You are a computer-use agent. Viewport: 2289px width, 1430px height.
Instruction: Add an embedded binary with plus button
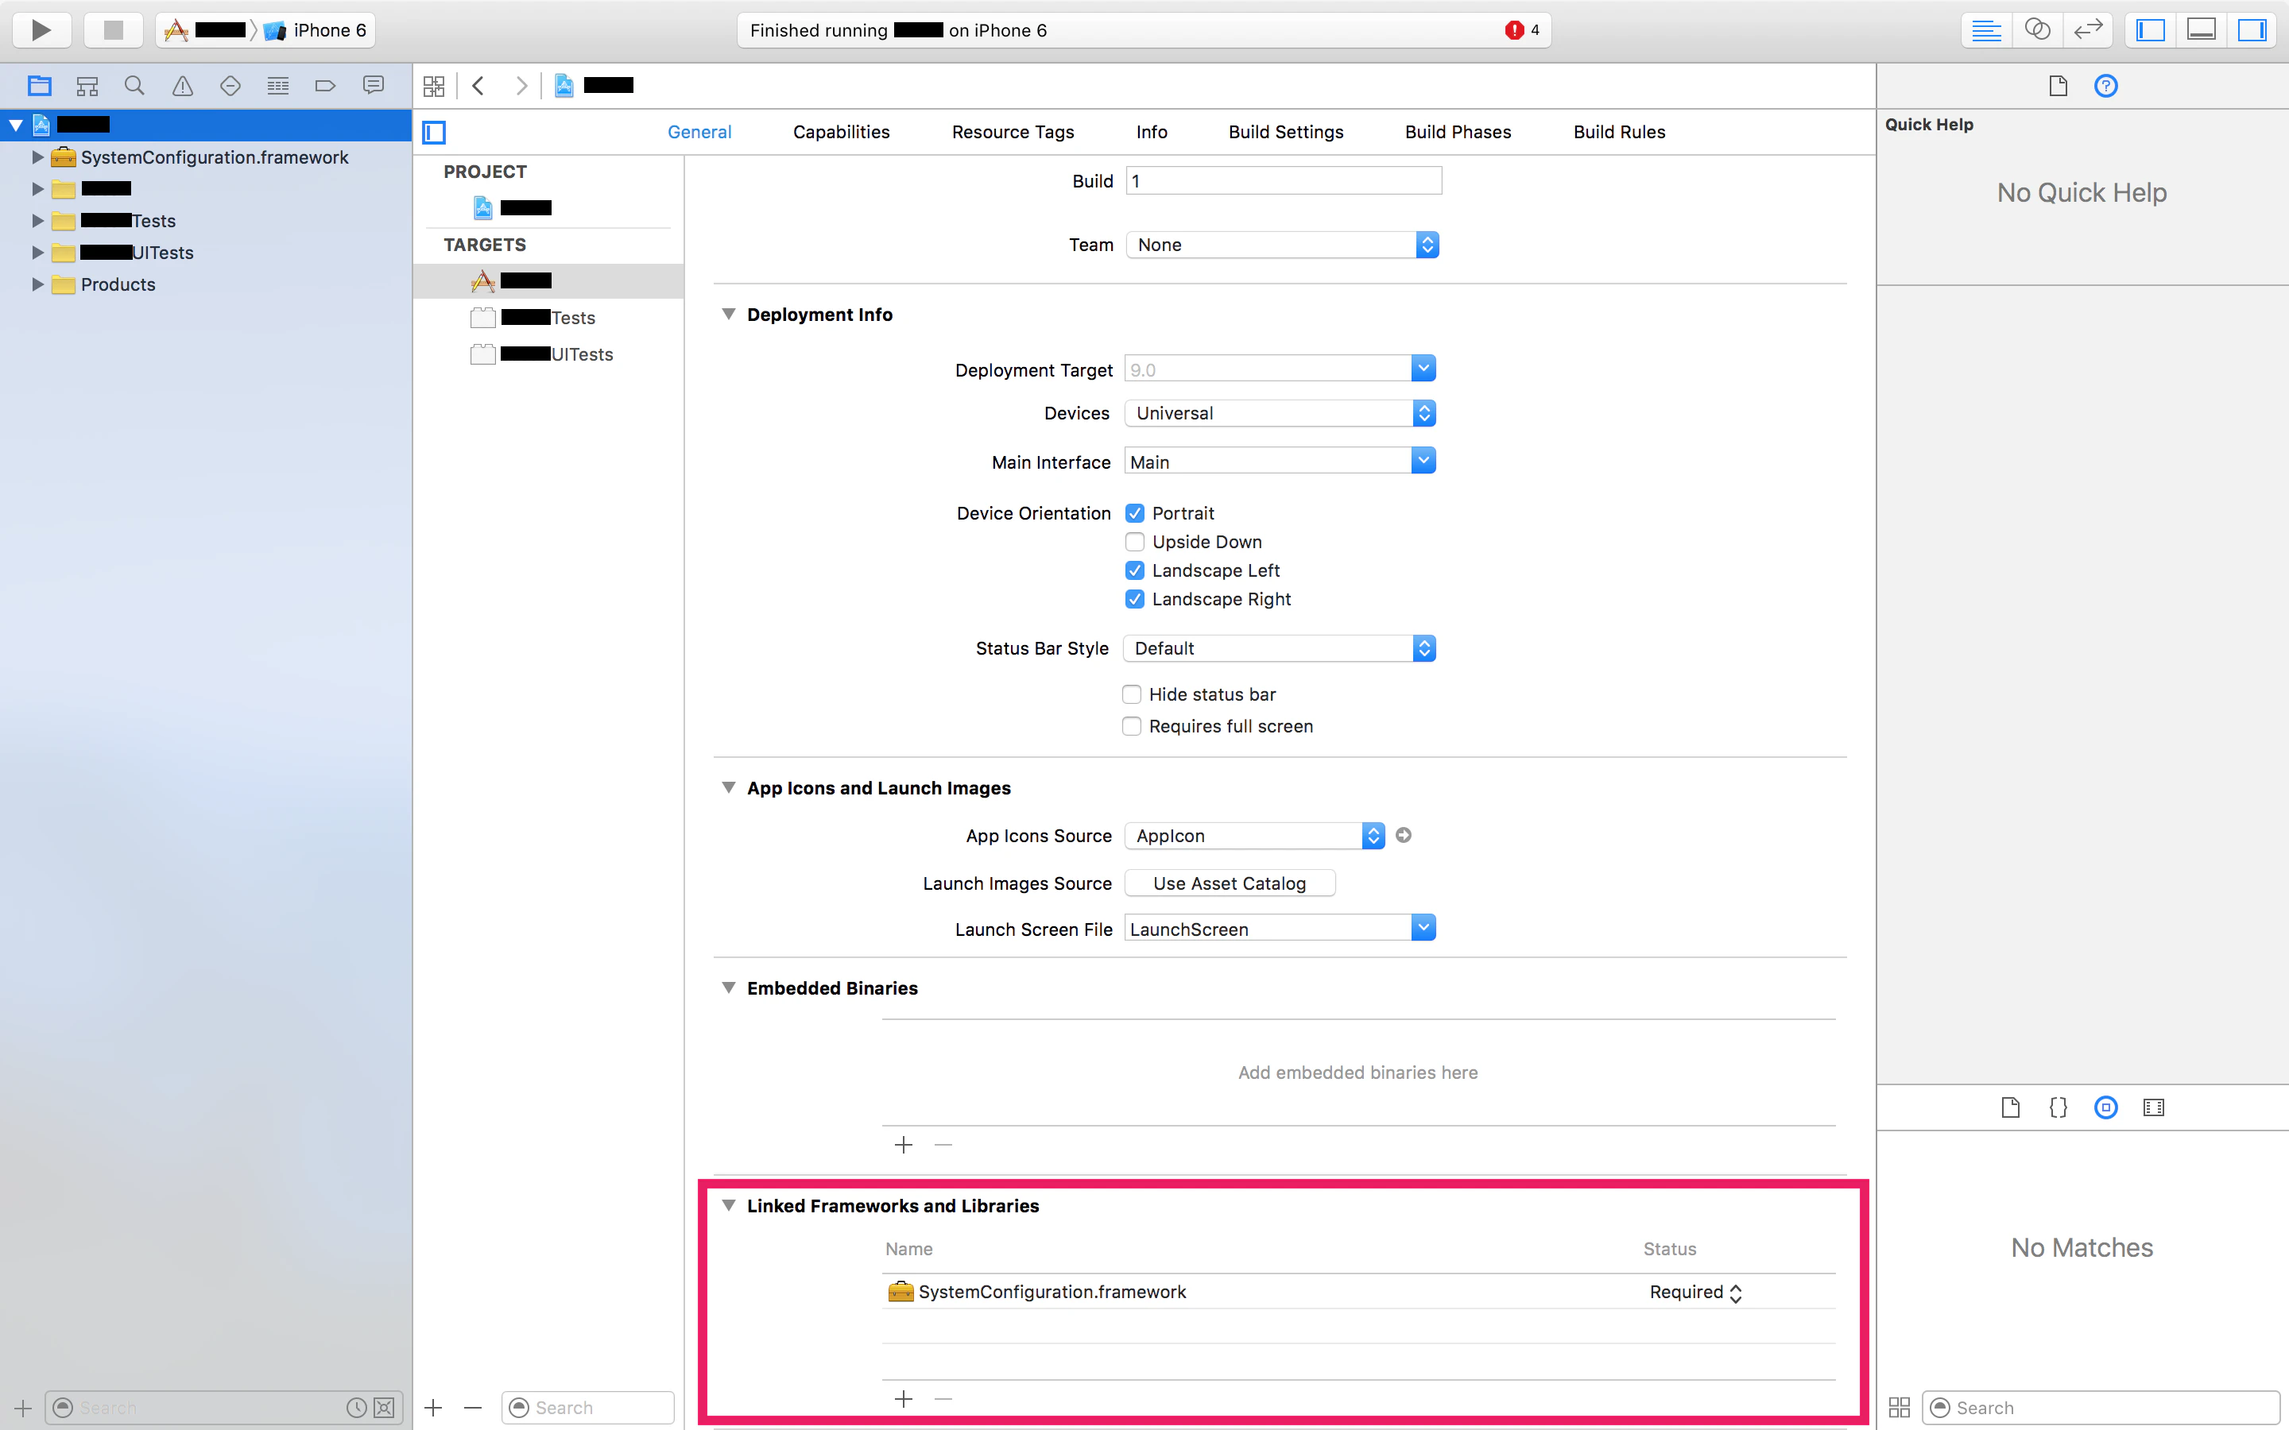point(904,1146)
